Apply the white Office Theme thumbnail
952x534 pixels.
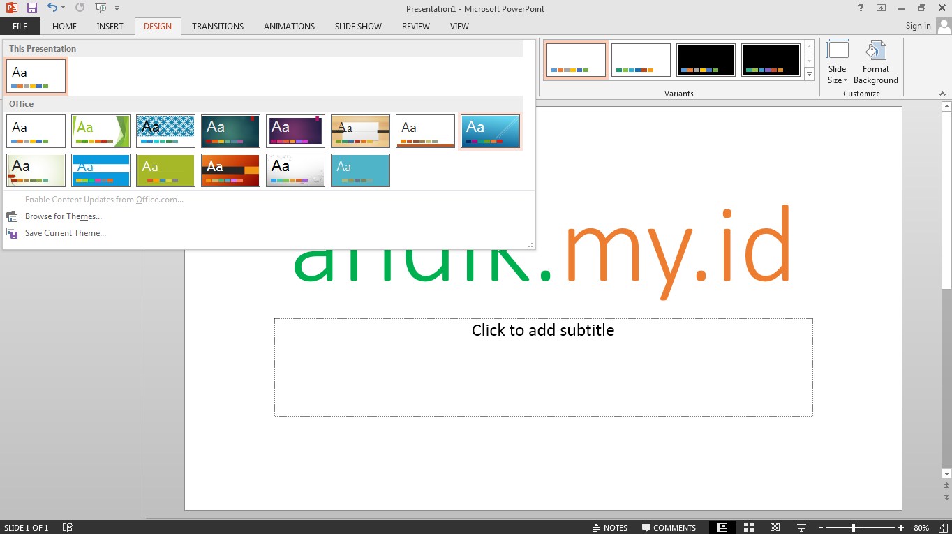coord(36,131)
